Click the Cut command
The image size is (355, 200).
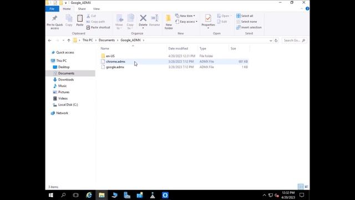tap(91, 16)
